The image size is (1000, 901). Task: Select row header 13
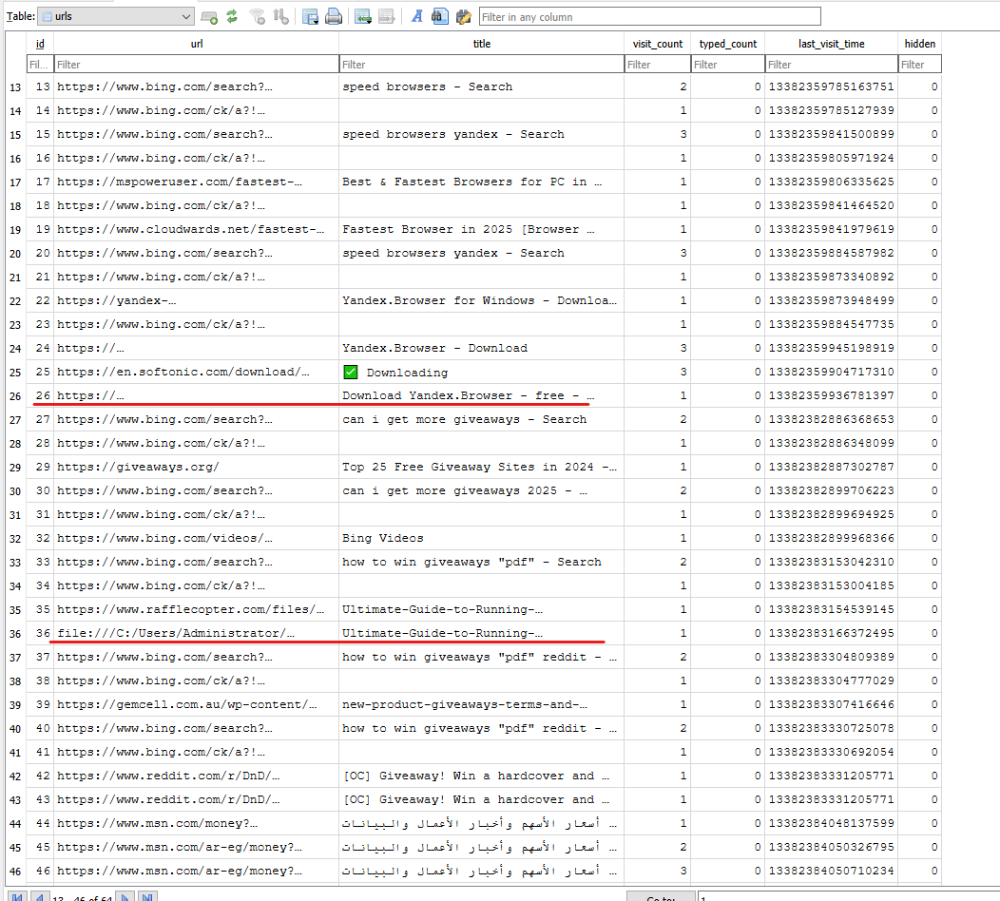click(16, 87)
